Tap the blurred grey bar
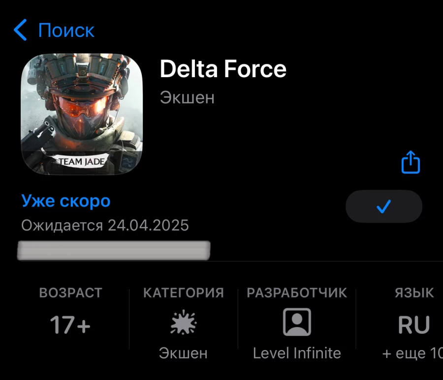443x380 pixels. coord(114,250)
